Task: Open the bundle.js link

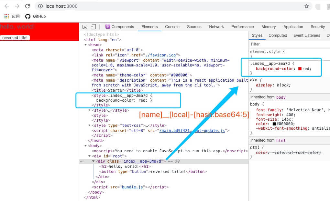Action: [x=132, y=187]
